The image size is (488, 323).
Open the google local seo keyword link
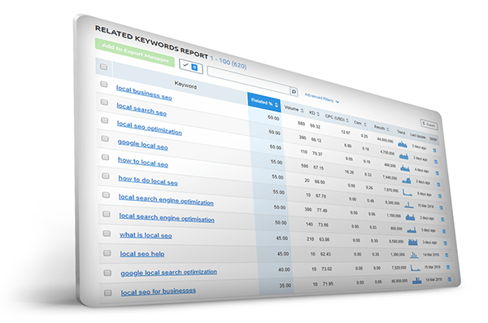click(x=142, y=145)
